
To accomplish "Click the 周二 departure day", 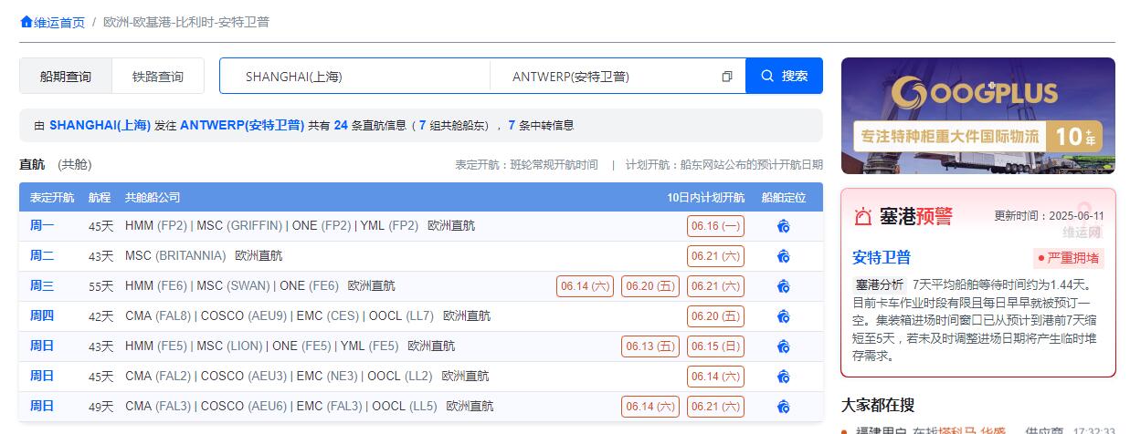I will (42, 256).
